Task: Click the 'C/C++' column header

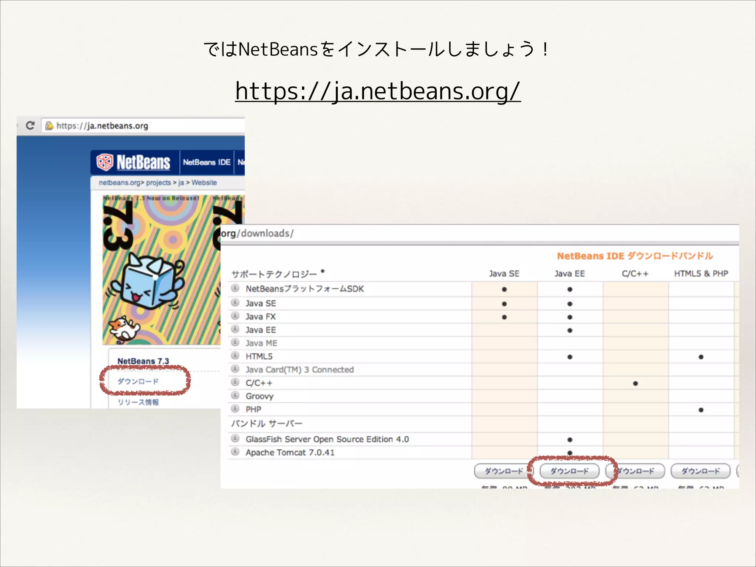Action: (635, 274)
